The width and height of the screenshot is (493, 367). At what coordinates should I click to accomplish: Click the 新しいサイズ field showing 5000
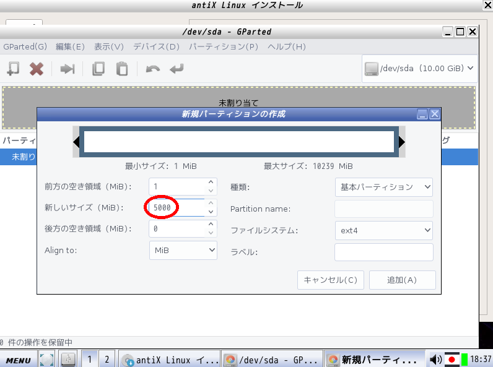point(177,208)
